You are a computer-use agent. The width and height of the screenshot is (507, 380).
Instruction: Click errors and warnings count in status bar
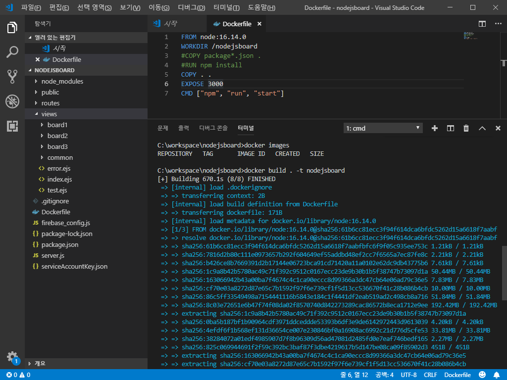click(18, 375)
